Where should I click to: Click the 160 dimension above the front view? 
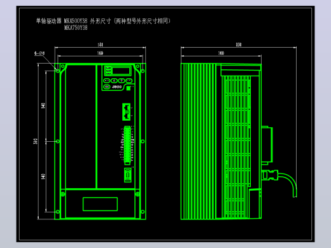tap(100, 53)
